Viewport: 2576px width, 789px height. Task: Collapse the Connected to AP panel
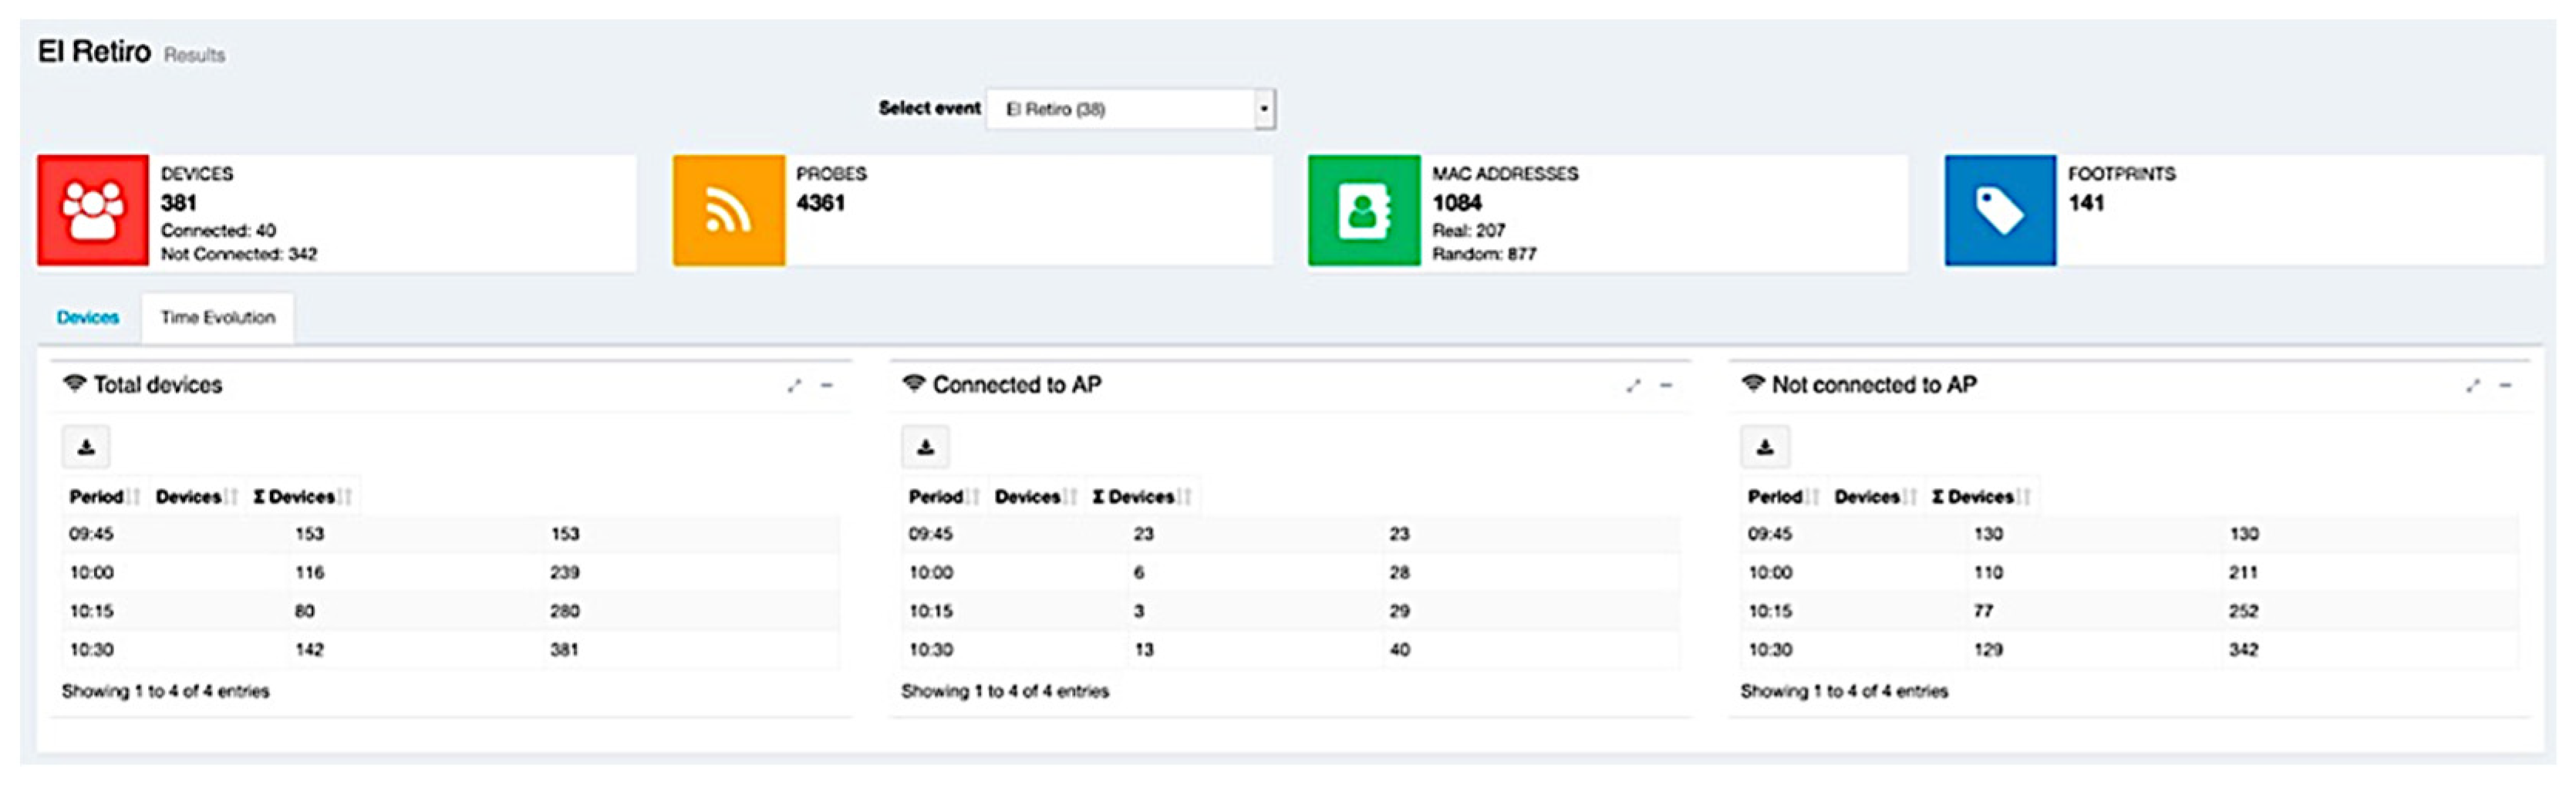[x=1666, y=386]
